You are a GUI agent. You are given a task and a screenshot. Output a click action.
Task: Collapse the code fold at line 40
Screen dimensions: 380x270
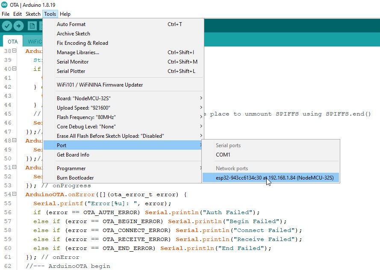pyautogui.click(x=14, y=69)
